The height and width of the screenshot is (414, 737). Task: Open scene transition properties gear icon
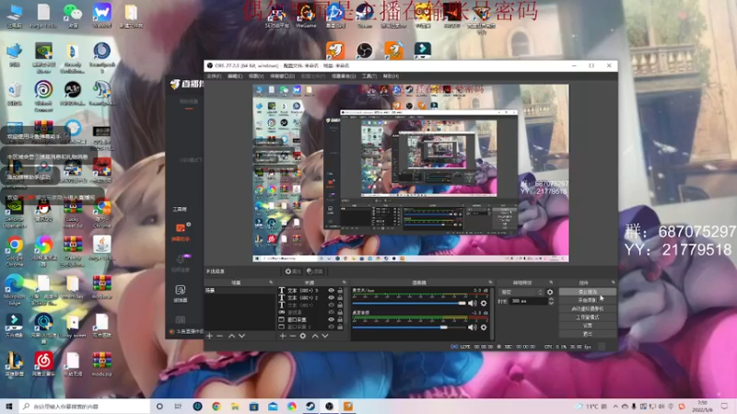click(550, 292)
